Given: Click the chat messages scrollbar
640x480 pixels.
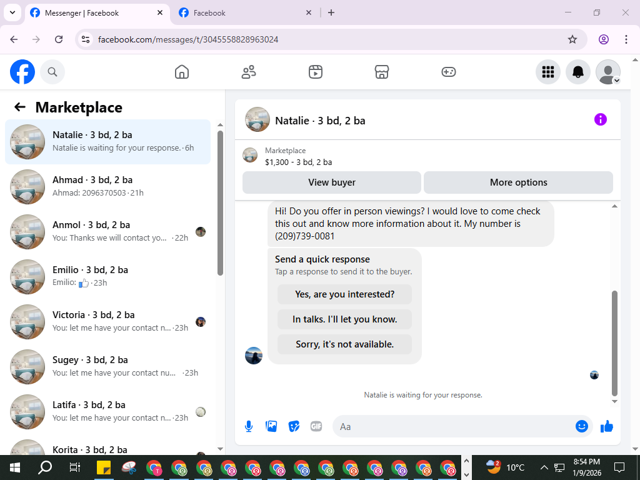Looking at the screenshot, I should 615,343.
